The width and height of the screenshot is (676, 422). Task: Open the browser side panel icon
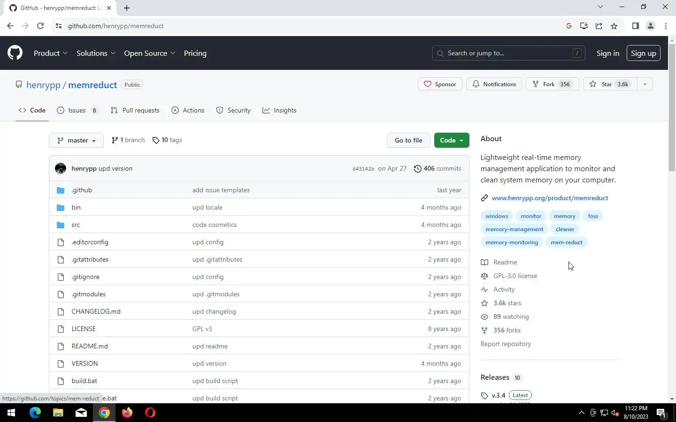(636, 26)
